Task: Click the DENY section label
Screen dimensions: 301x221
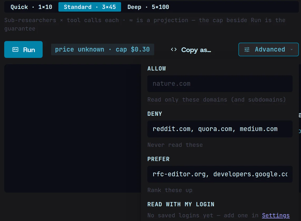Action: pyautogui.click(x=155, y=114)
